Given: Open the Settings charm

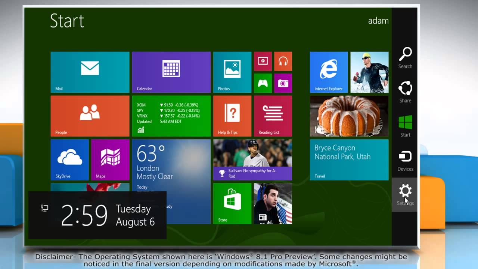Looking at the screenshot, I should point(405,195).
